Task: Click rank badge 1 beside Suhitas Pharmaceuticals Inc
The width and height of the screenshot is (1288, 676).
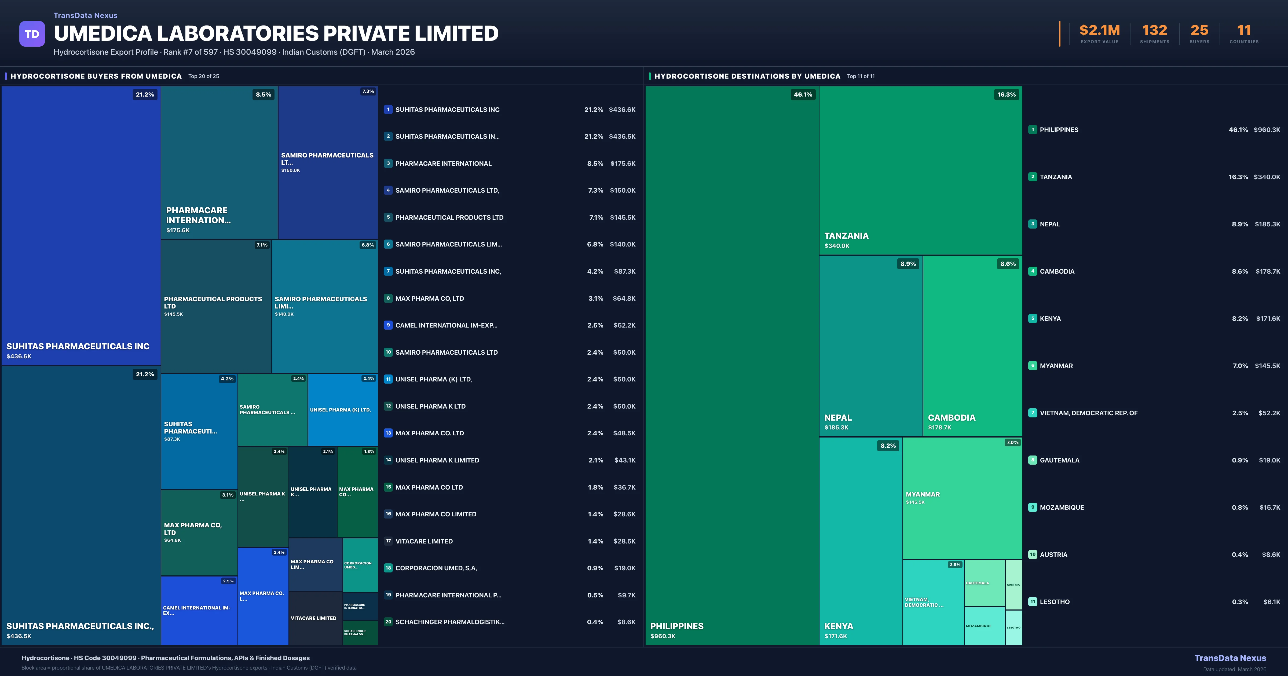Action: pos(388,109)
